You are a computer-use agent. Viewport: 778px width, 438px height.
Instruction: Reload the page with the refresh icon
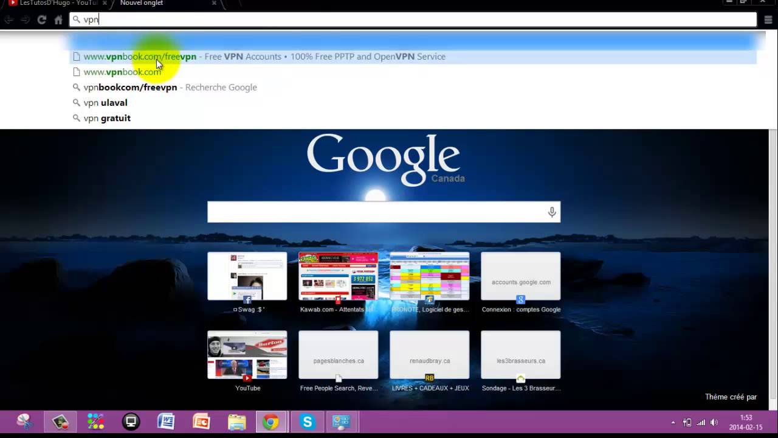click(42, 20)
